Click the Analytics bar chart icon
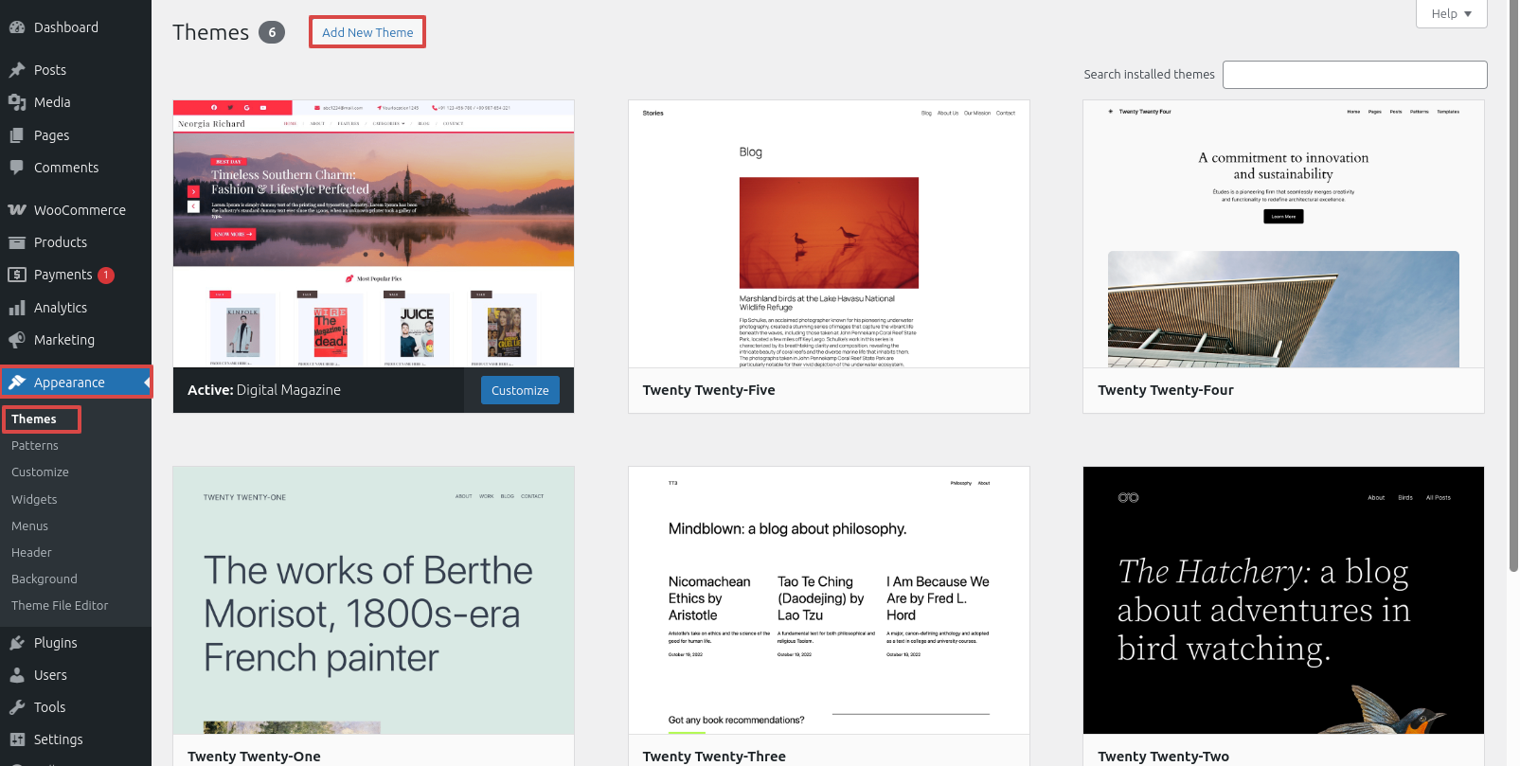1520x766 pixels. (x=16, y=308)
